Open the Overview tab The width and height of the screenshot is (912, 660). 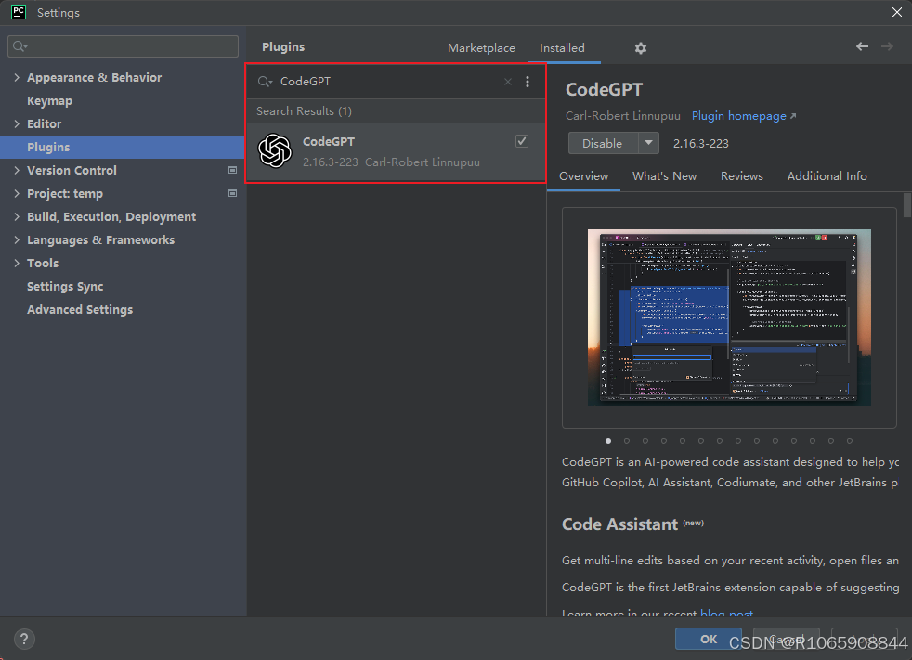(x=583, y=176)
